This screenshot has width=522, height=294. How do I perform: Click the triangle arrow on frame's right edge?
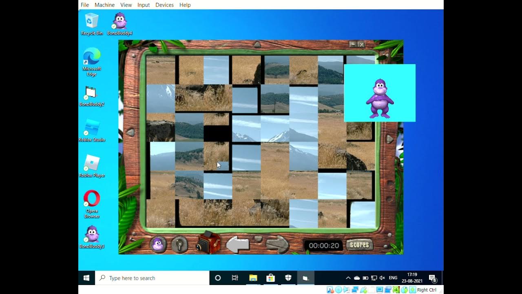click(x=389, y=139)
